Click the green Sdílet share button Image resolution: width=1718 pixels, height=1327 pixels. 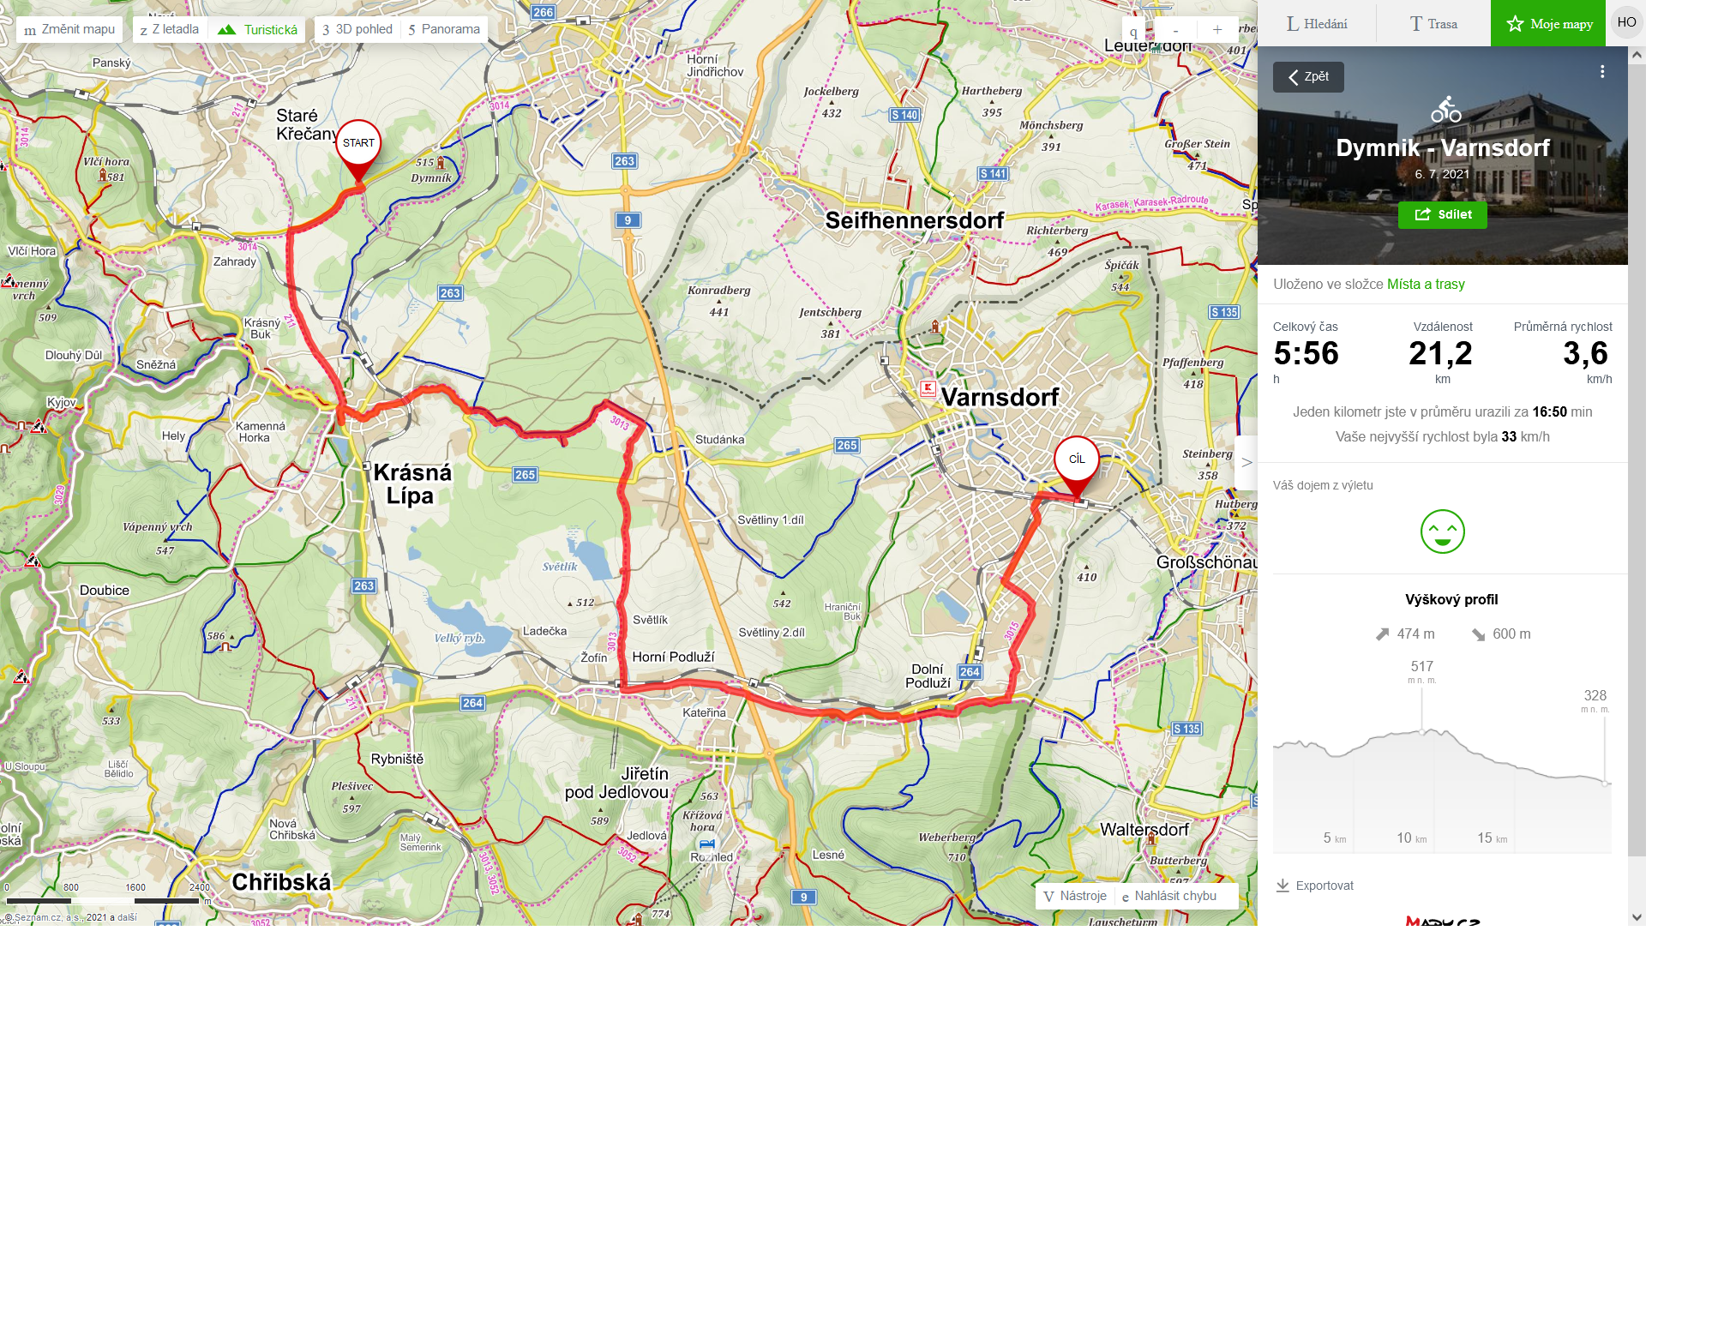pos(1442,214)
